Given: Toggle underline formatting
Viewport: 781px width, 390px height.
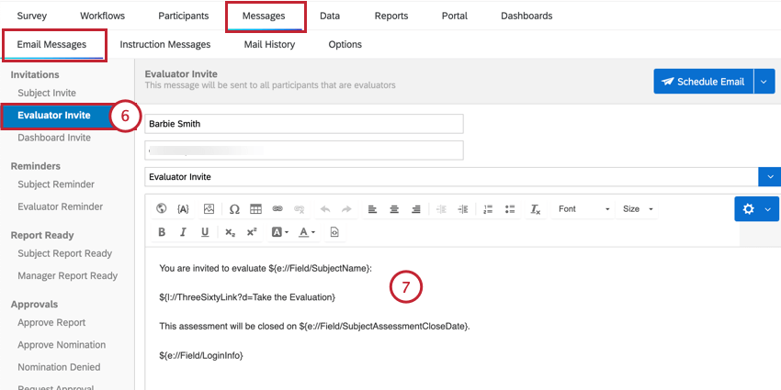Looking at the screenshot, I should point(205,232).
